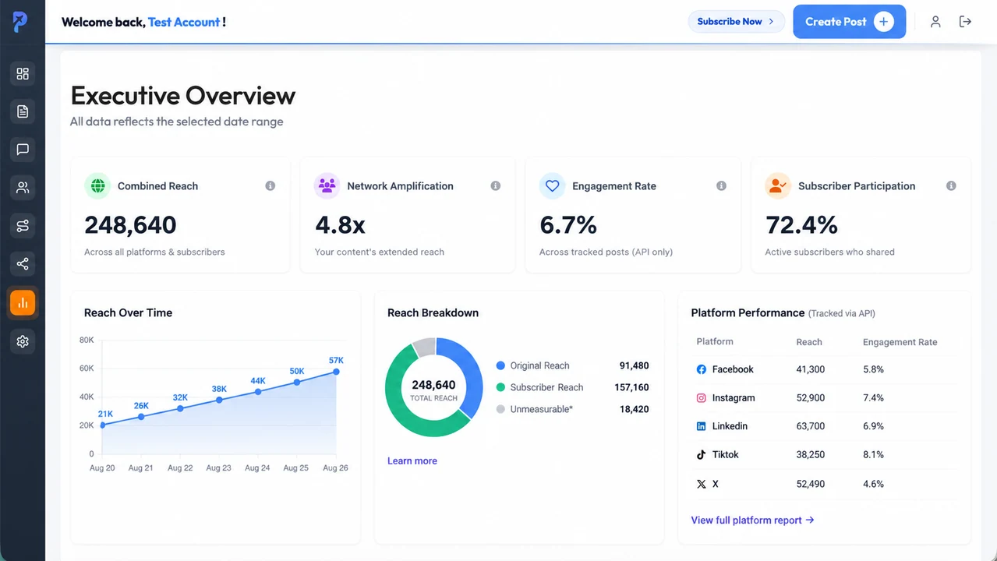Click the Executive Overview heading
The image size is (997, 561).
coord(183,95)
